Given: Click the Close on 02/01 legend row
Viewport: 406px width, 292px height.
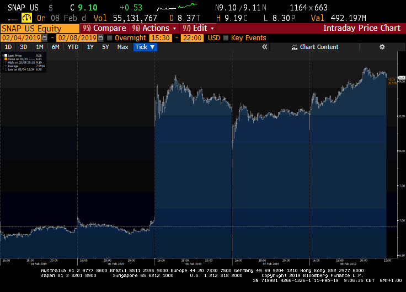Looking at the screenshot, I should pyautogui.click(x=23, y=59).
